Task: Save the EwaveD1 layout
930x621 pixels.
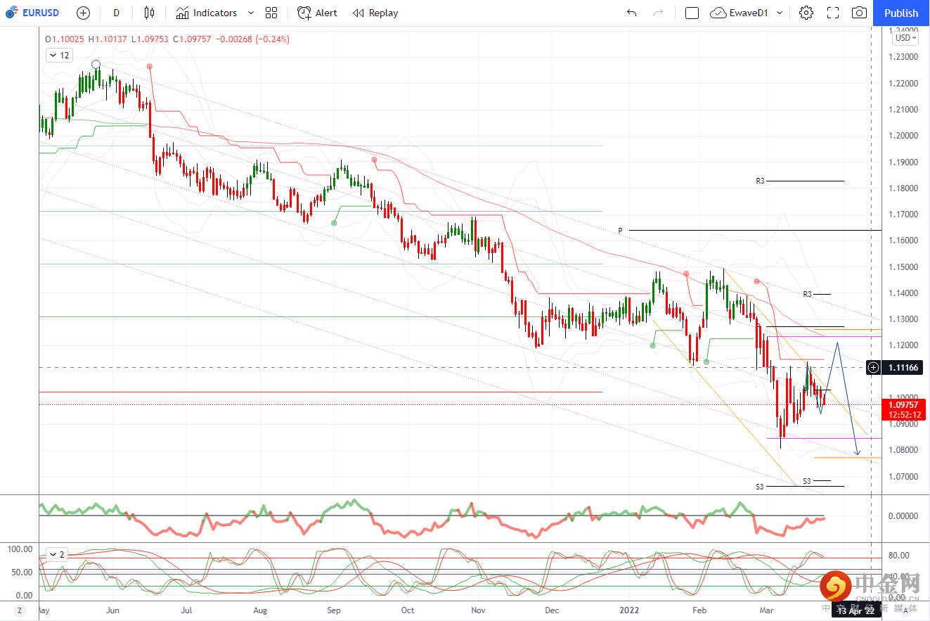Action: click(740, 13)
